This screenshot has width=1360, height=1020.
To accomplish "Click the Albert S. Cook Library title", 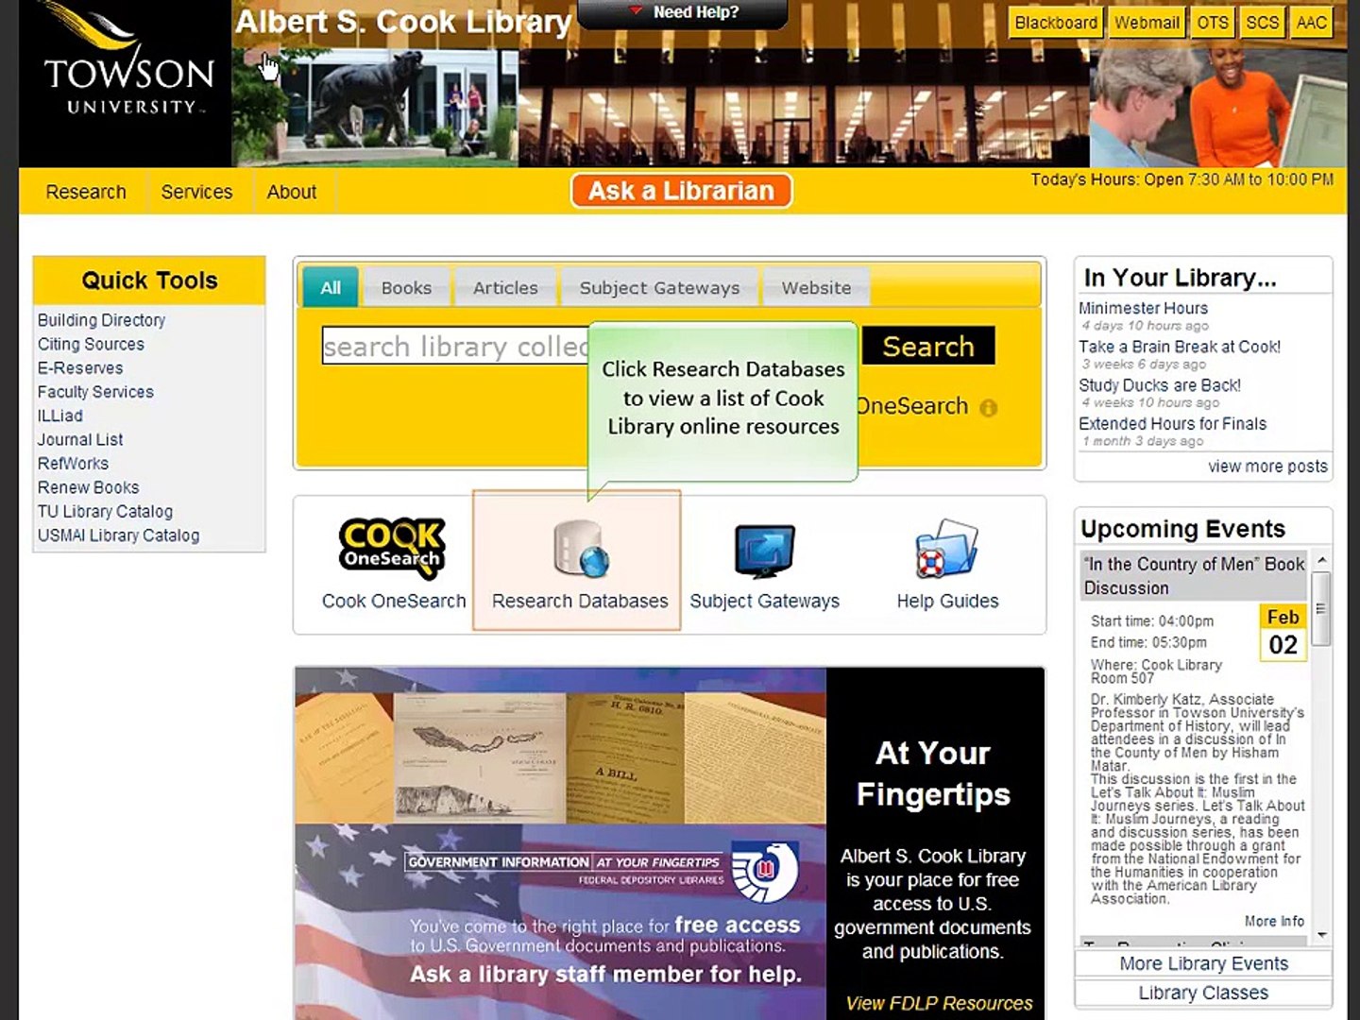I will pyautogui.click(x=403, y=22).
